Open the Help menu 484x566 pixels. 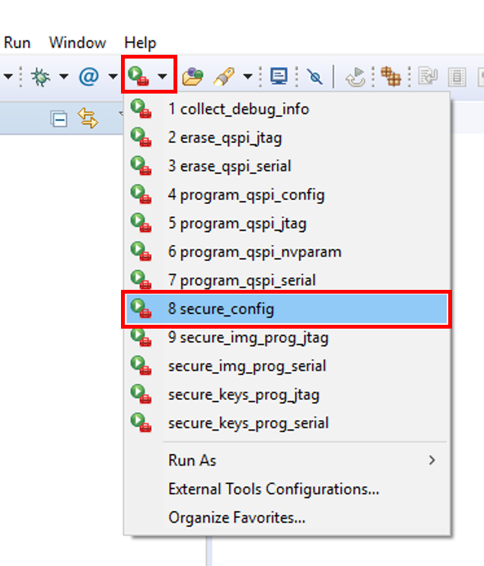pos(140,43)
